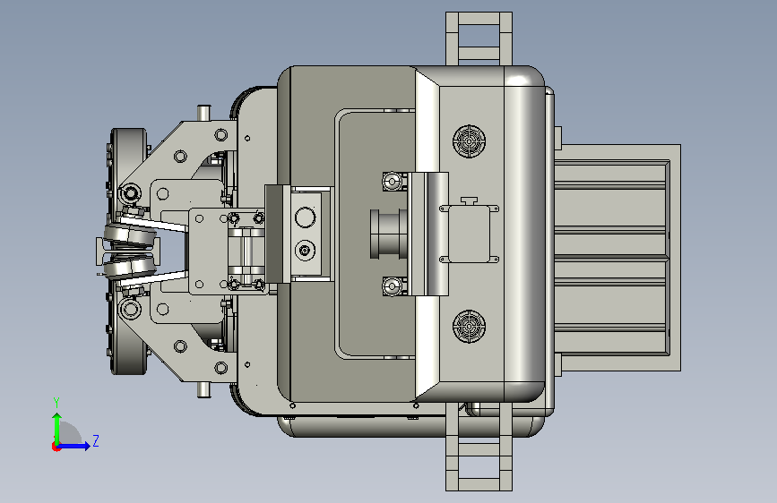Select the green Y axis arrow of triad
Image resolution: width=777 pixels, height=503 pixels.
[57, 429]
